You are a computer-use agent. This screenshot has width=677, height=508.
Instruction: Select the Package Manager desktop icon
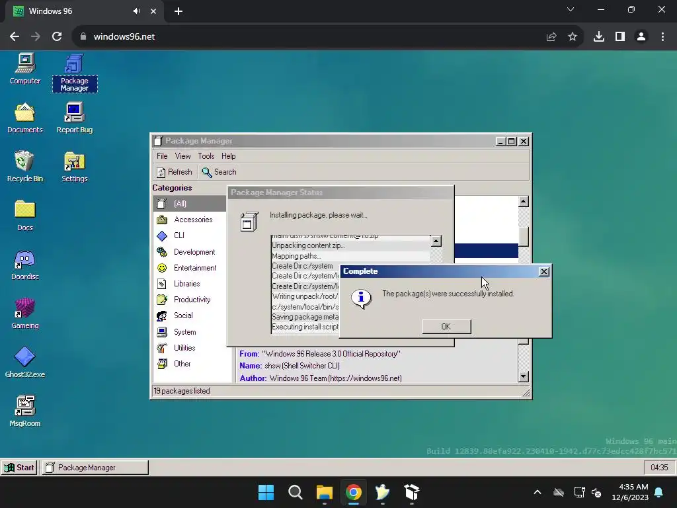tap(74, 73)
